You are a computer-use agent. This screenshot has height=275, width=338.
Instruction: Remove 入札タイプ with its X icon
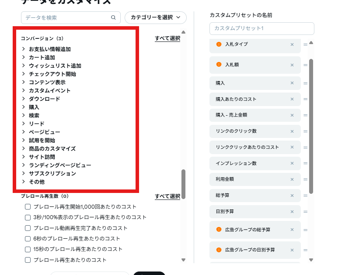(292, 45)
